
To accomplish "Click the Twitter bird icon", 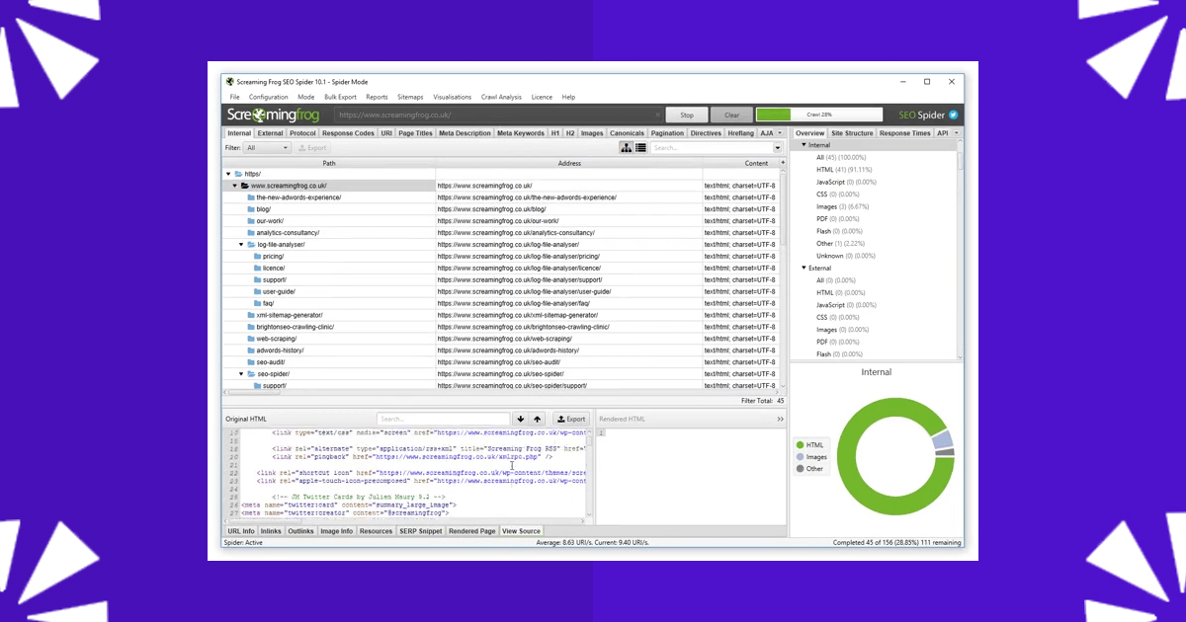I will coord(954,116).
